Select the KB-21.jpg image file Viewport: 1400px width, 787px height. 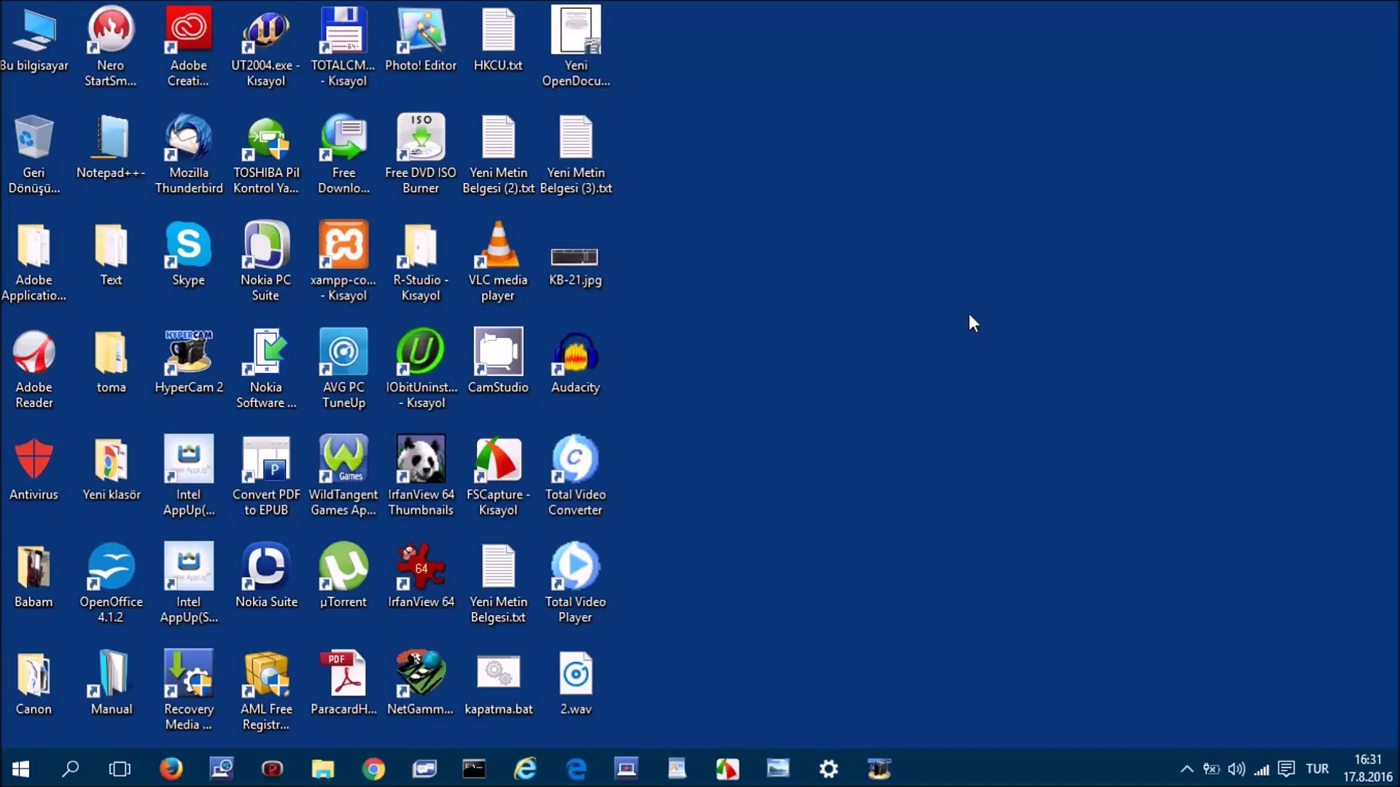click(575, 257)
